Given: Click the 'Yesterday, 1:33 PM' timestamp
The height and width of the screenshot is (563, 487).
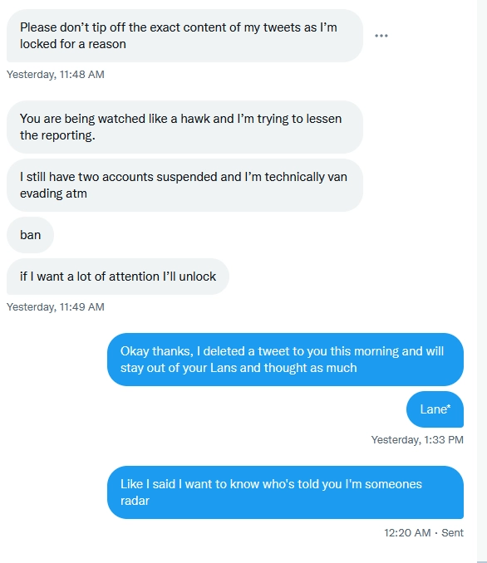Looking at the screenshot, I should pos(417,440).
